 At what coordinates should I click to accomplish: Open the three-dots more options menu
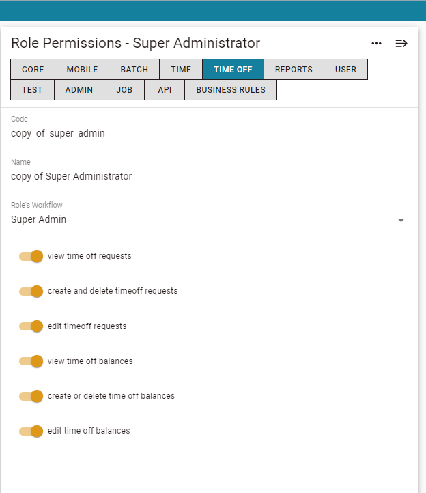click(x=376, y=44)
